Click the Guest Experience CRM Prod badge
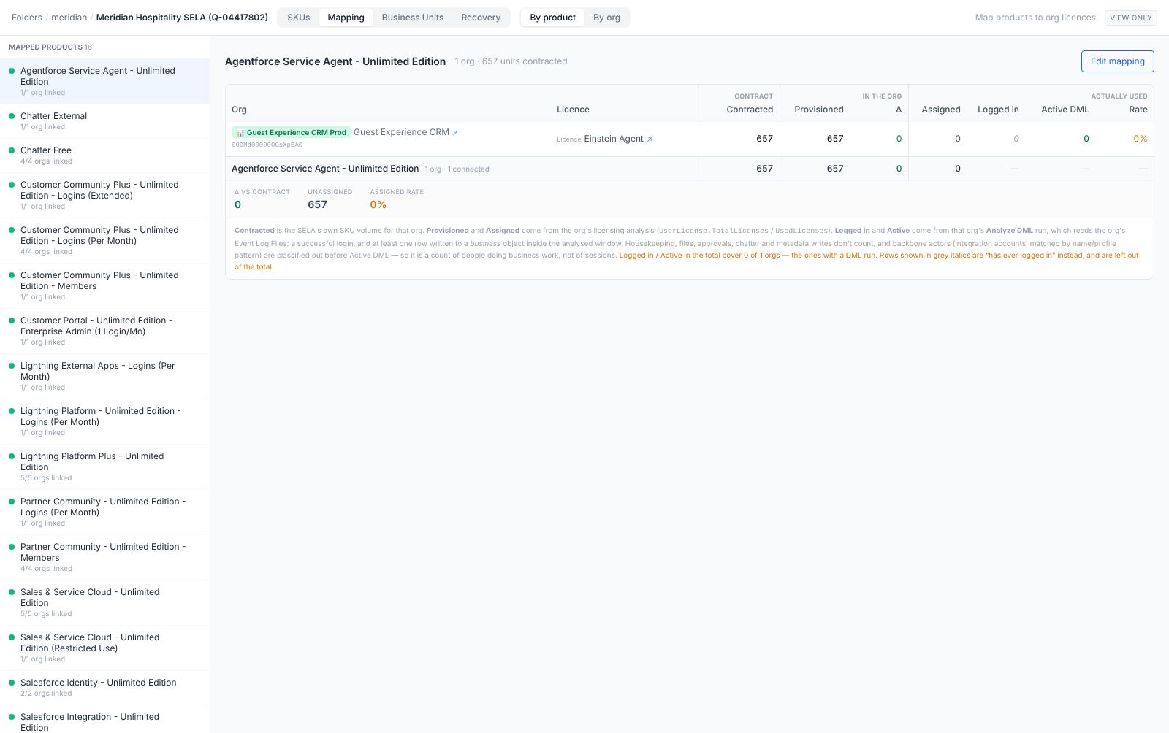This screenshot has width=1169, height=733. pos(290,132)
